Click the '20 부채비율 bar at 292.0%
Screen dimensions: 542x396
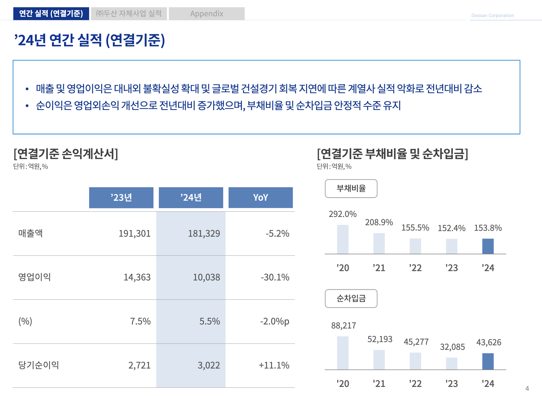[343, 239]
